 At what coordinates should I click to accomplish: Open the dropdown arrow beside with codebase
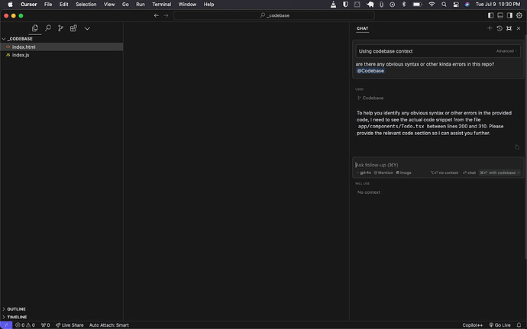point(519,173)
